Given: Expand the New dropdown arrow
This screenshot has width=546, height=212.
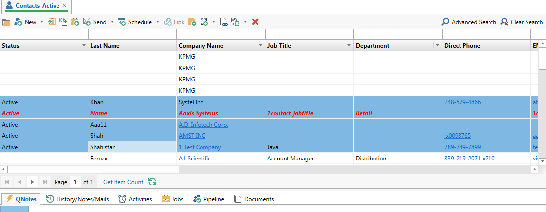Looking at the screenshot, I should point(42,22).
